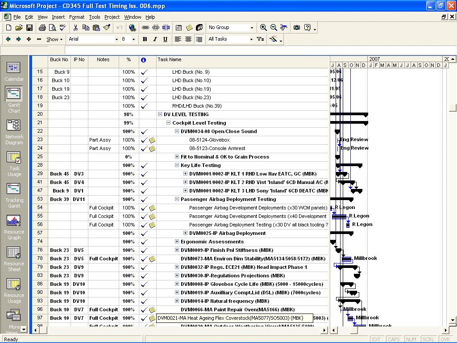Open the Insert menu
Screen dimensions: 457x343
pos(58,17)
